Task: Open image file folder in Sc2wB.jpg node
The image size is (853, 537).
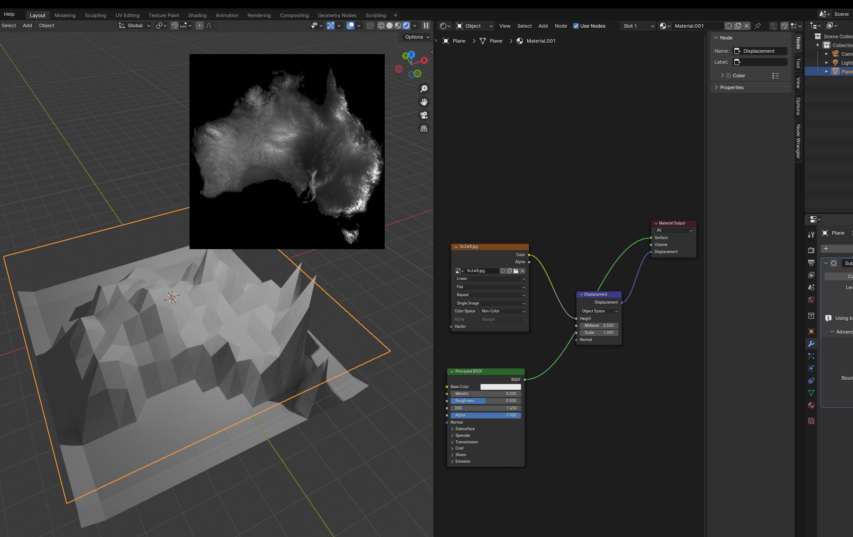Action: pyautogui.click(x=516, y=271)
